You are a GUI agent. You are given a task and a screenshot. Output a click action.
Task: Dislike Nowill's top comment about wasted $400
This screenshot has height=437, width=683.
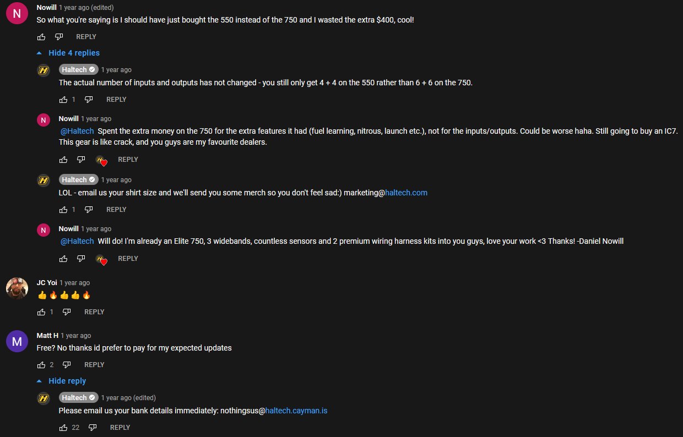pyautogui.click(x=59, y=37)
